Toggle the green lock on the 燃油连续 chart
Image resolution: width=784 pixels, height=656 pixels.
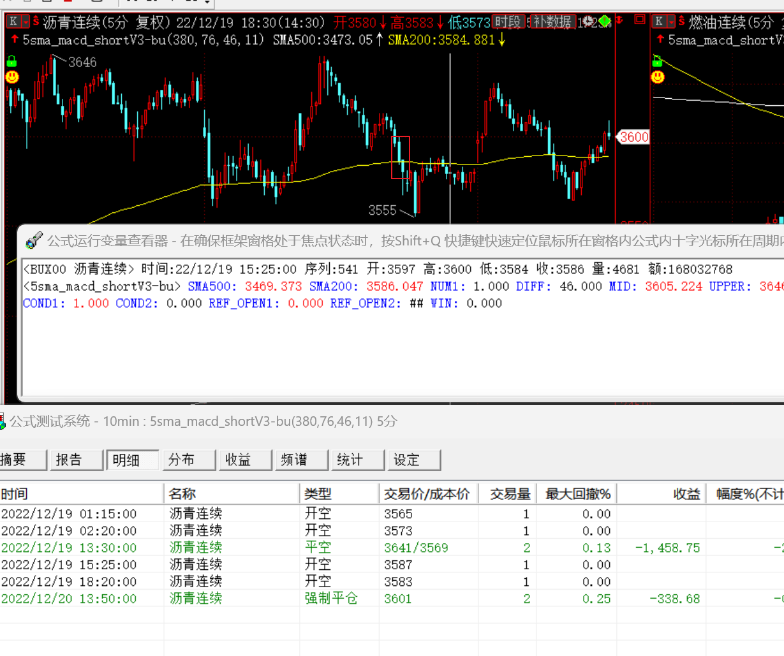point(658,62)
